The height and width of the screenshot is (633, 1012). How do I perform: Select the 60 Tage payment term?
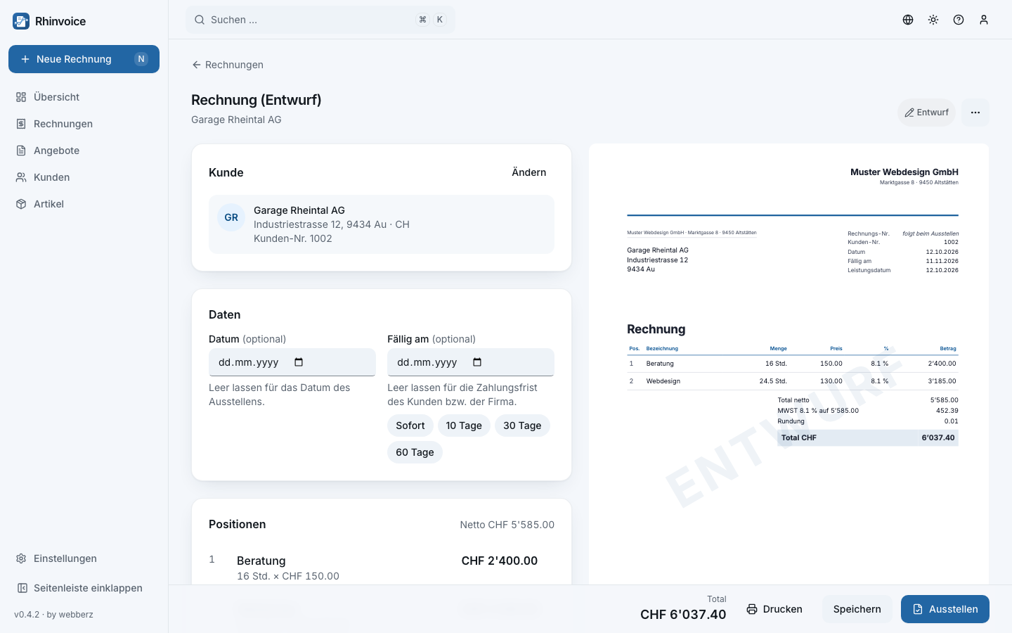[x=415, y=452]
